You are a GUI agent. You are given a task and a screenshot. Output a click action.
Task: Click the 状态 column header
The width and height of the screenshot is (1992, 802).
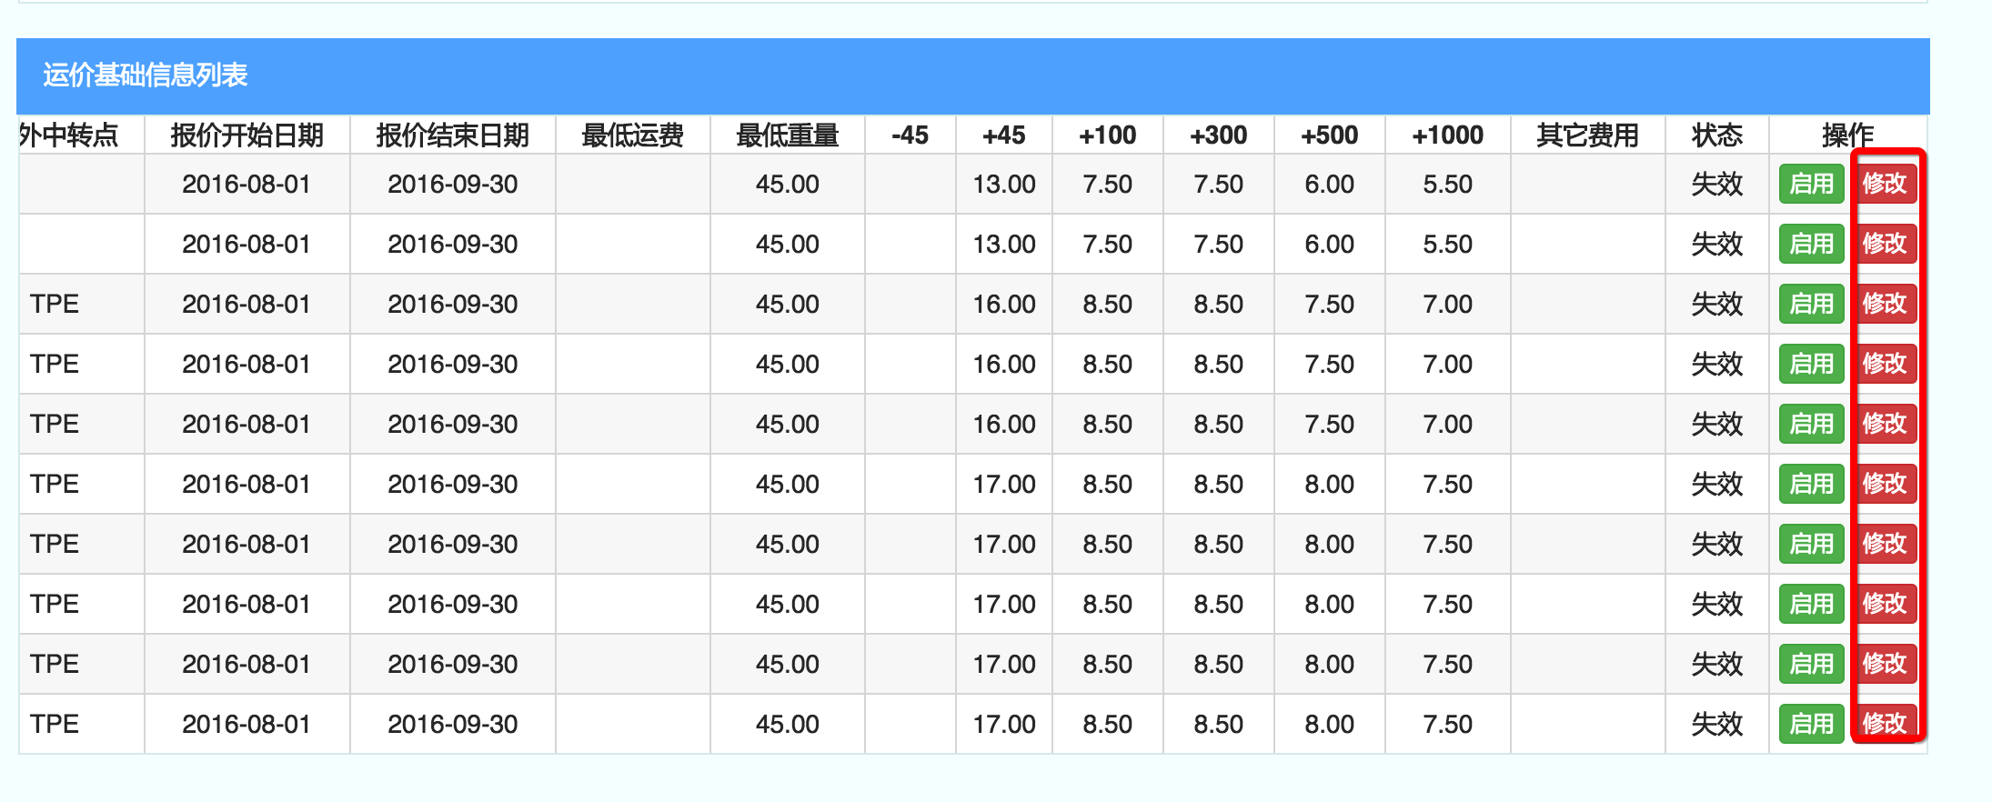click(1716, 135)
